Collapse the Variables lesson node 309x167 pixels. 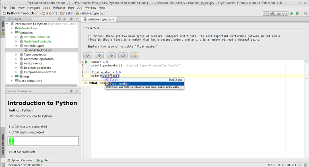12,33
